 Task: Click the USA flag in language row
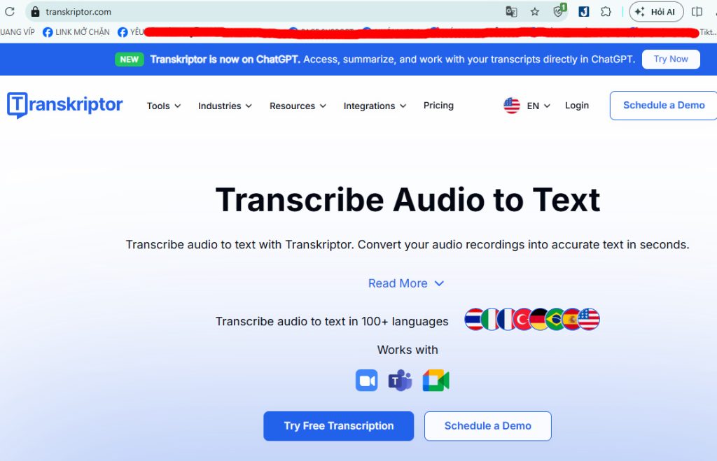[589, 320]
